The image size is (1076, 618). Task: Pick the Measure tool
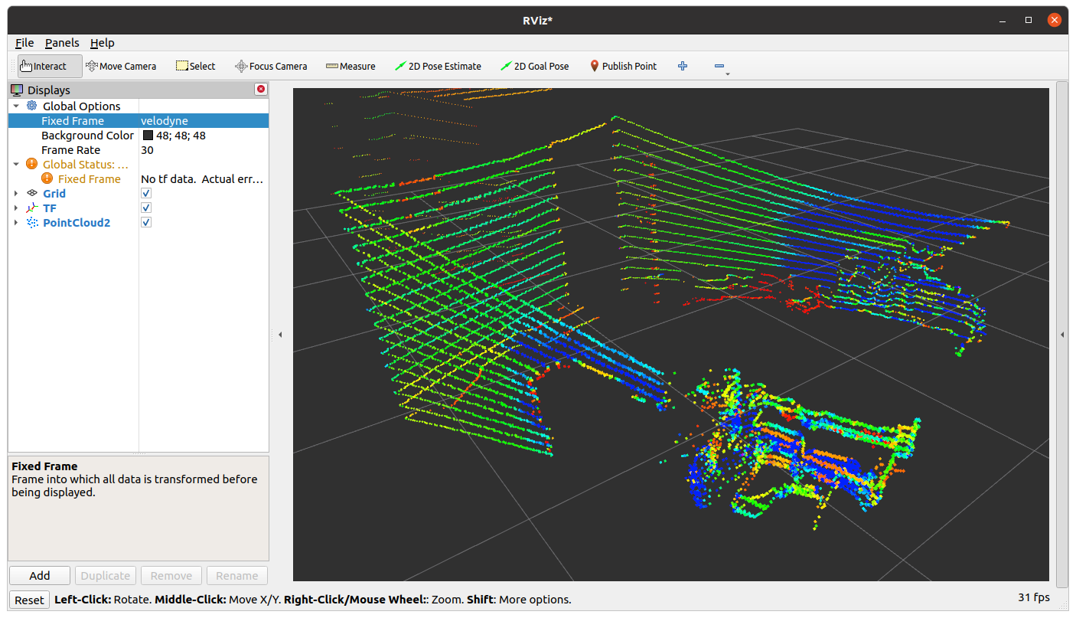(x=351, y=66)
